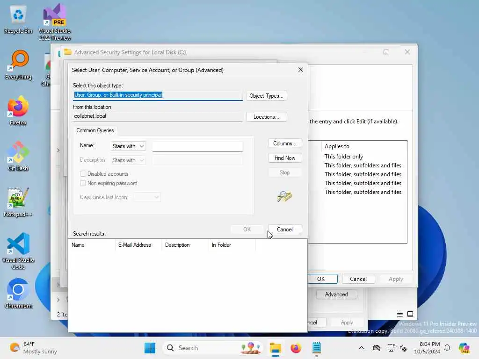The image size is (479, 359).
Task: Launch Visual Studio 2022 Preview shortcut
Action: point(55,22)
